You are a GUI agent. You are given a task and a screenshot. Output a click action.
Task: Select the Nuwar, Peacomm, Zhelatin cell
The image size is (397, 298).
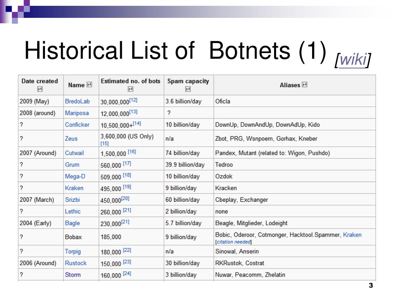pyautogui.click(x=295, y=275)
